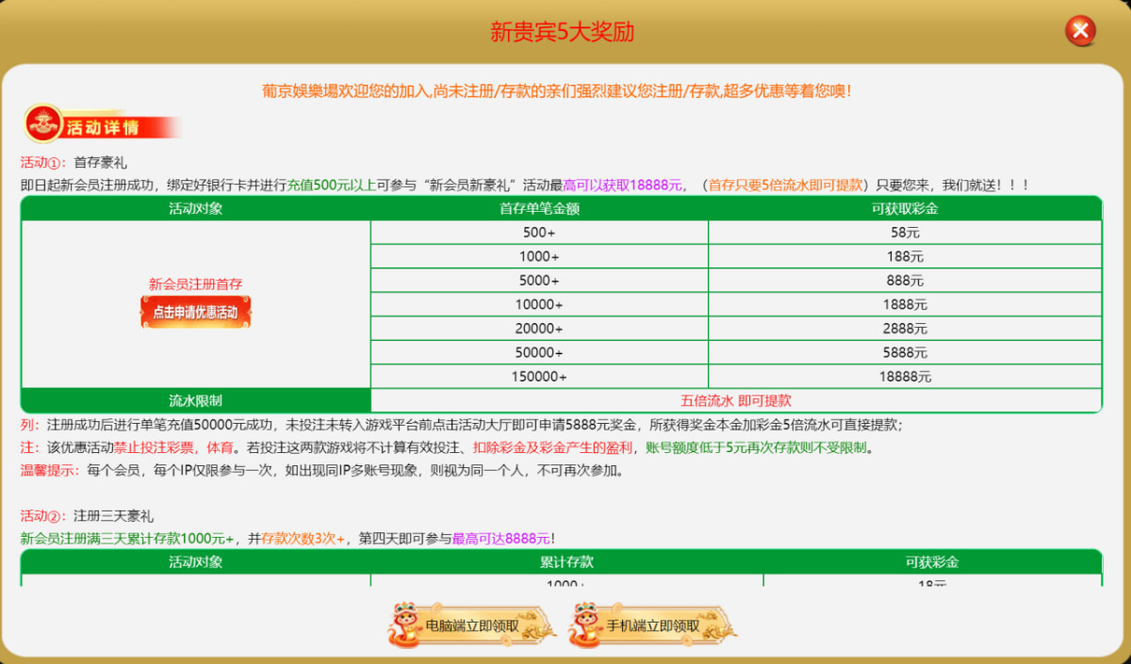Click the 1888元 bonus cell

[905, 304]
